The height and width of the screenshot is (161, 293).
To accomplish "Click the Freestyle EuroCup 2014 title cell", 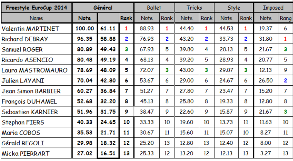I will (36, 8).
